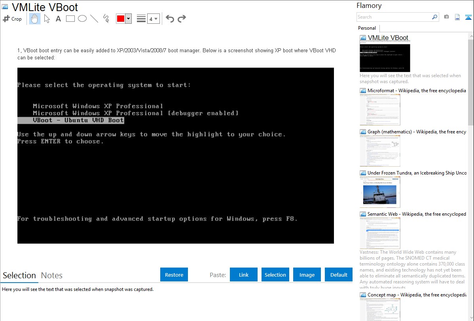The image size is (474, 321).
Task: Click the 'Press ENTER to choose.' line
Action: pos(61,141)
